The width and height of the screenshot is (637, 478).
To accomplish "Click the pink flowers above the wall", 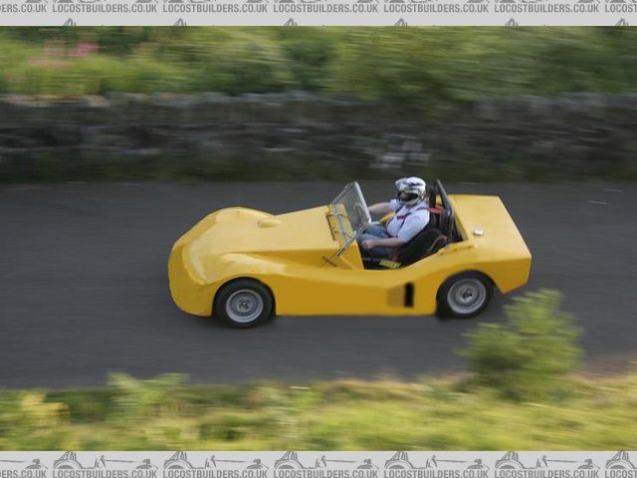I will coord(82,48).
